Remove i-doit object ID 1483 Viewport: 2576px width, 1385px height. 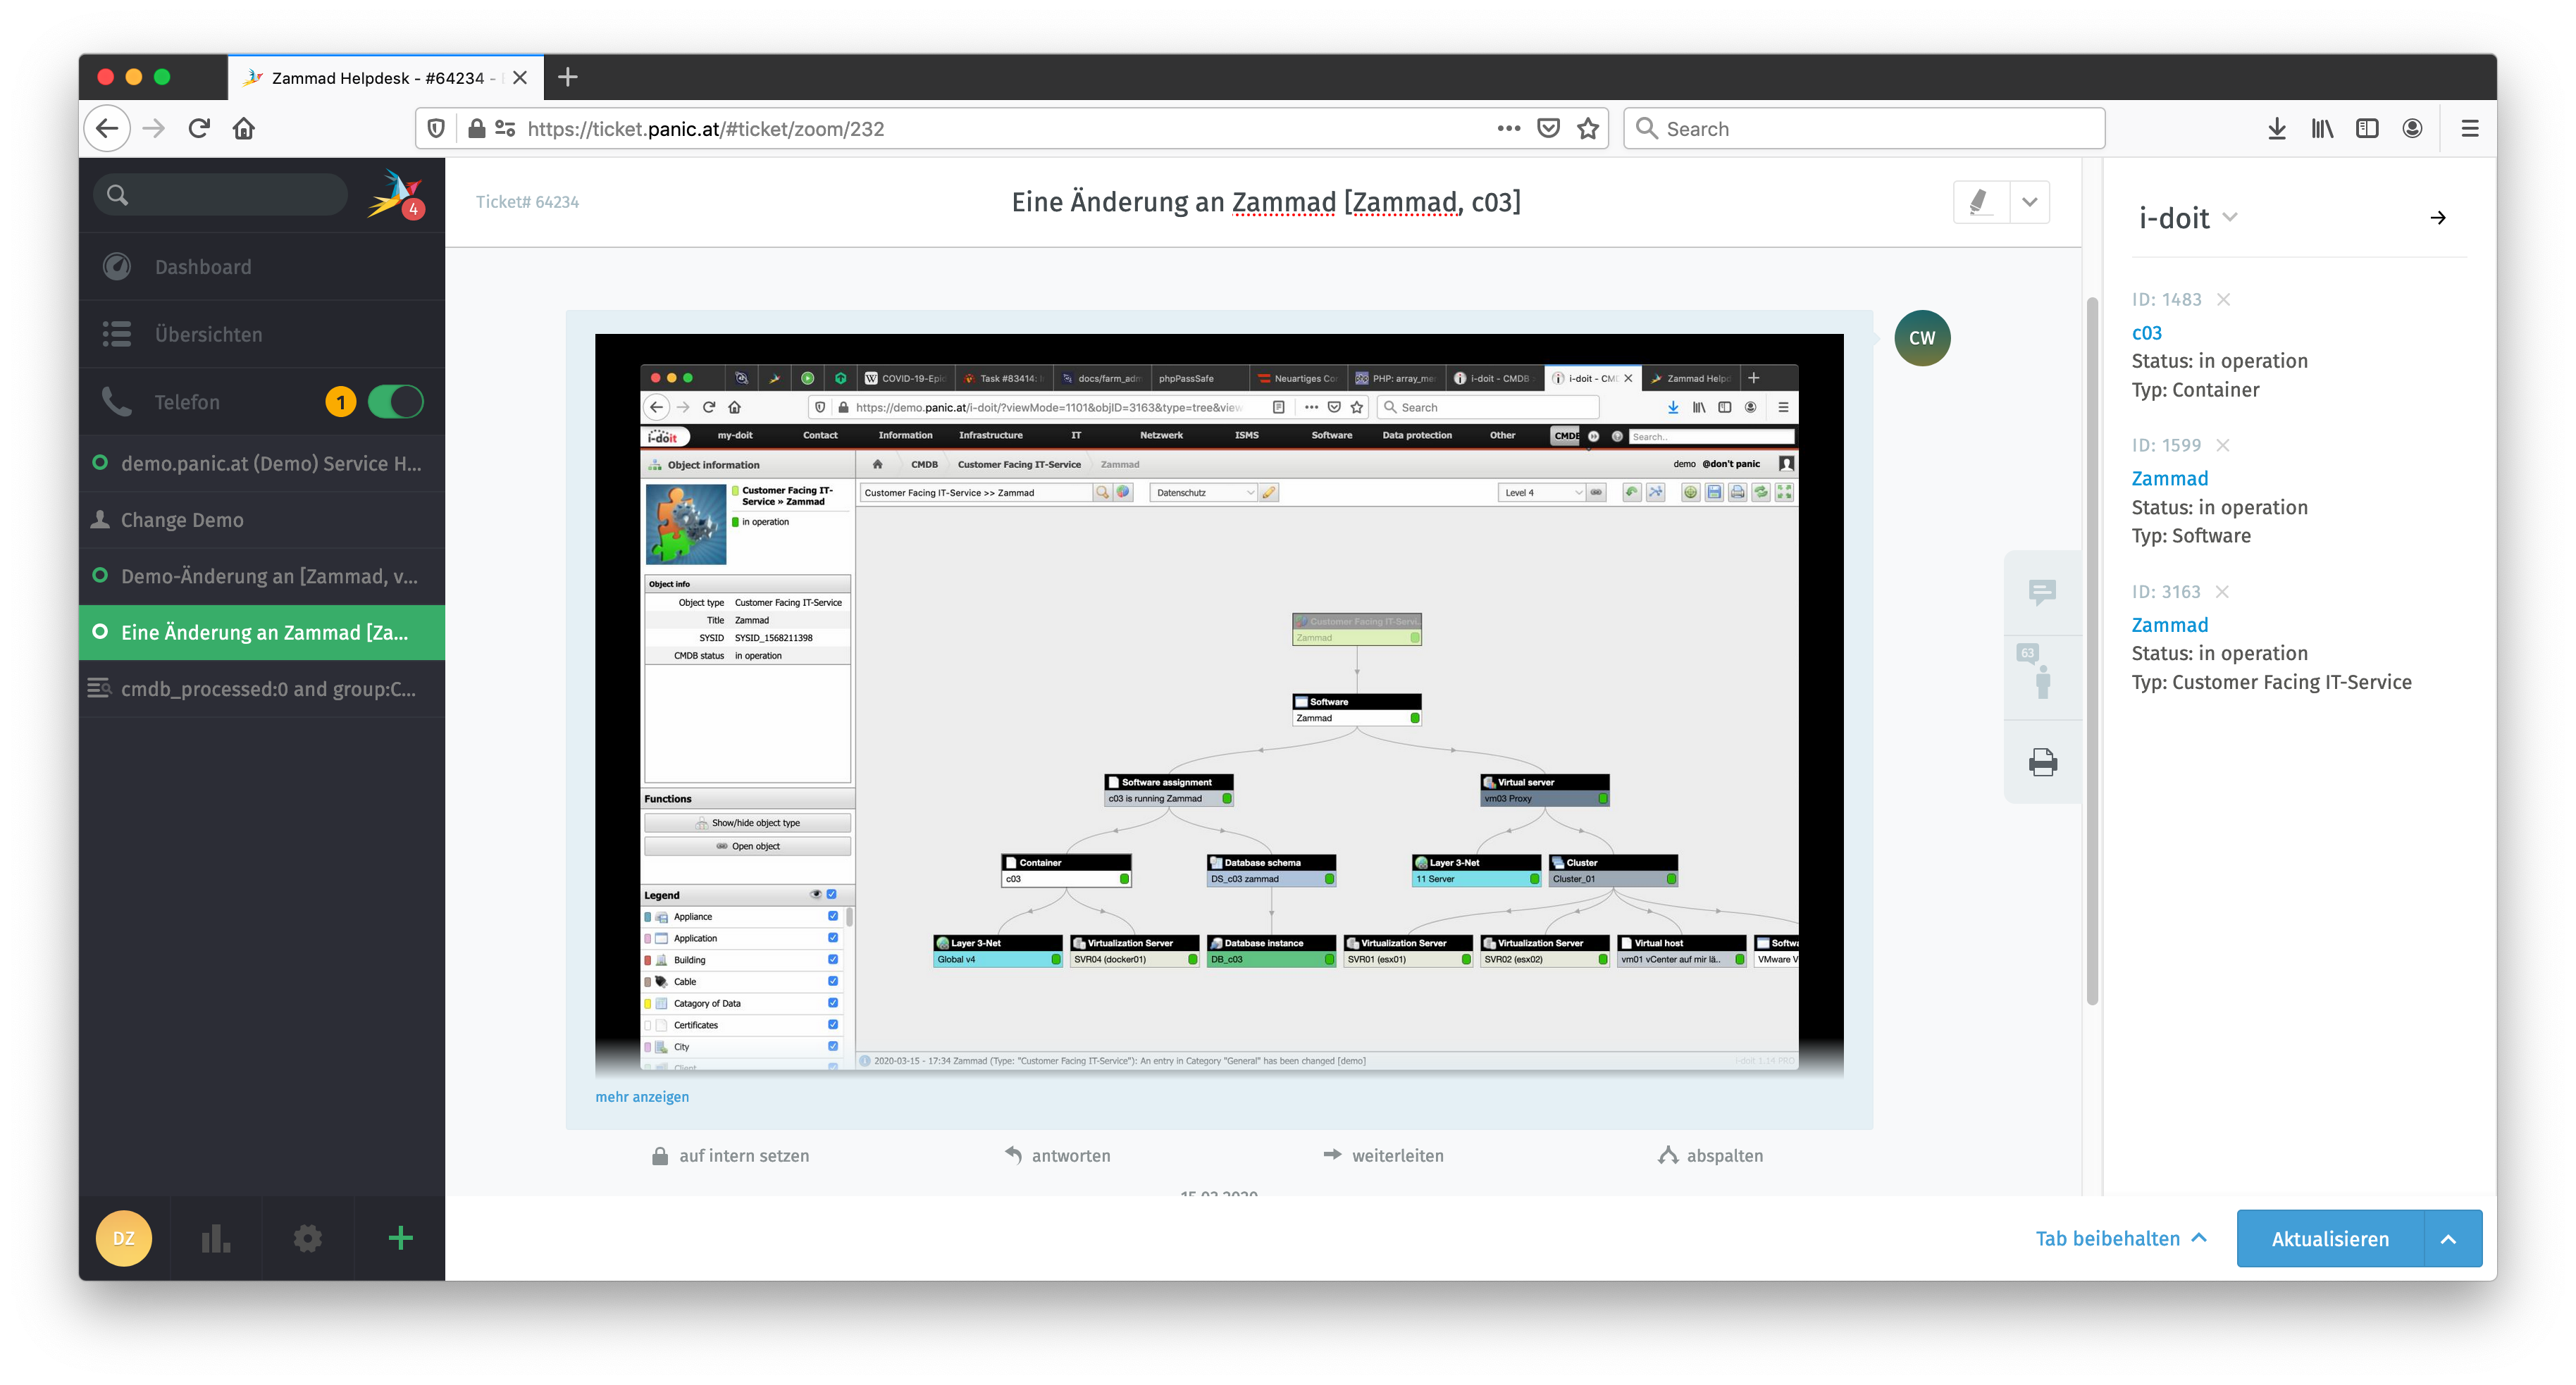[x=2223, y=300]
